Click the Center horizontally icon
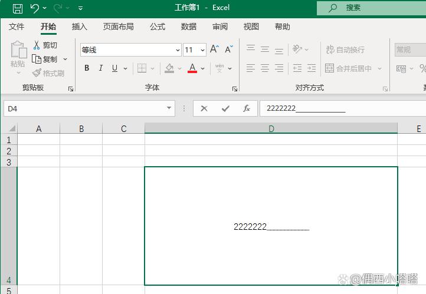The image size is (426, 294). (x=265, y=68)
